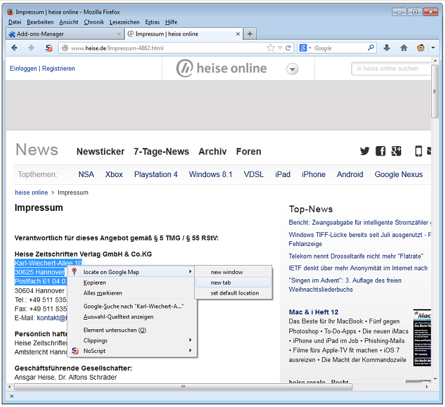Select Google-Suche nach Karl-Wiechert-A entry

click(x=132, y=306)
